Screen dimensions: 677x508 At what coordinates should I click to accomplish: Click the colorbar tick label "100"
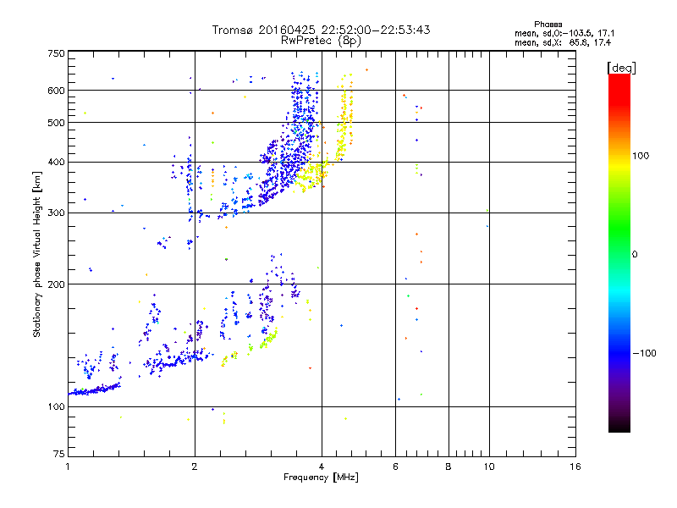point(641,156)
